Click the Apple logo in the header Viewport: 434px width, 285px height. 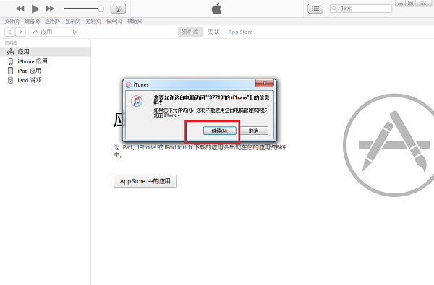pyautogui.click(x=217, y=9)
